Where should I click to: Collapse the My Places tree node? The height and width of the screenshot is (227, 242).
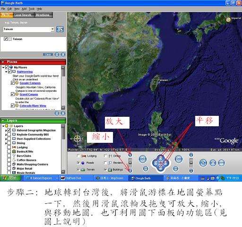click(x=3, y=68)
